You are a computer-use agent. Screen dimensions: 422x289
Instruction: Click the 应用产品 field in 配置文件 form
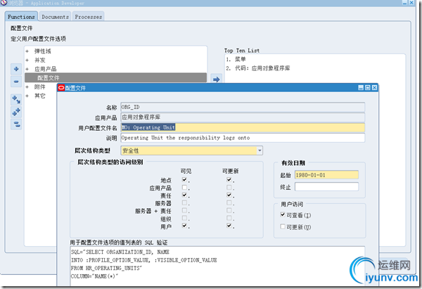pos(243,117)
